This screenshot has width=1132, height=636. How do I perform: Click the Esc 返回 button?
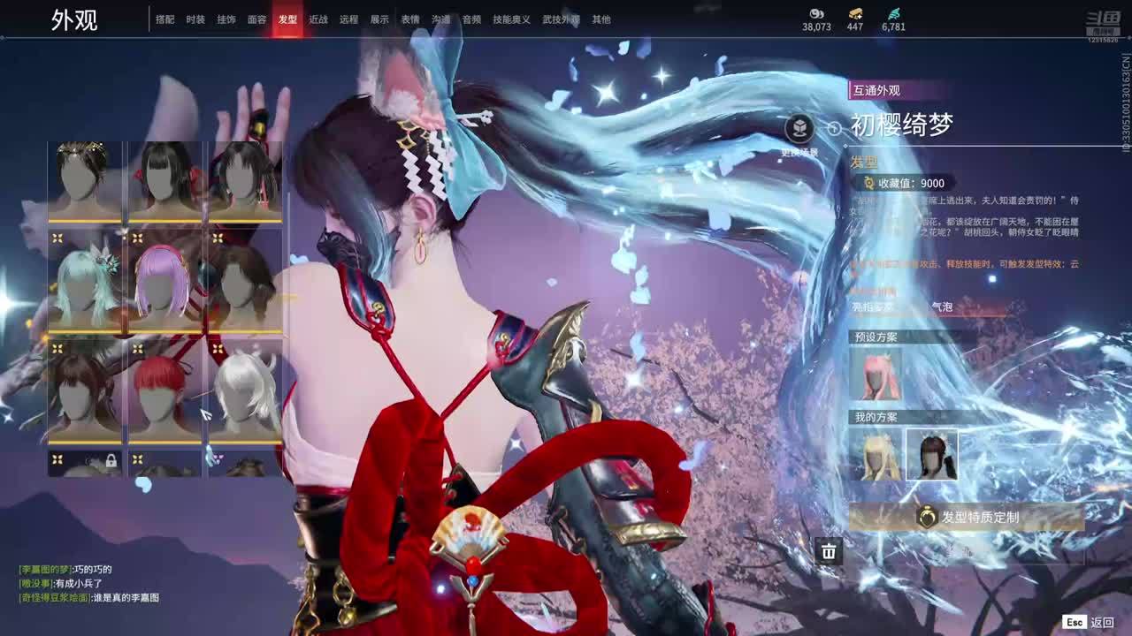pos(1089,622)
